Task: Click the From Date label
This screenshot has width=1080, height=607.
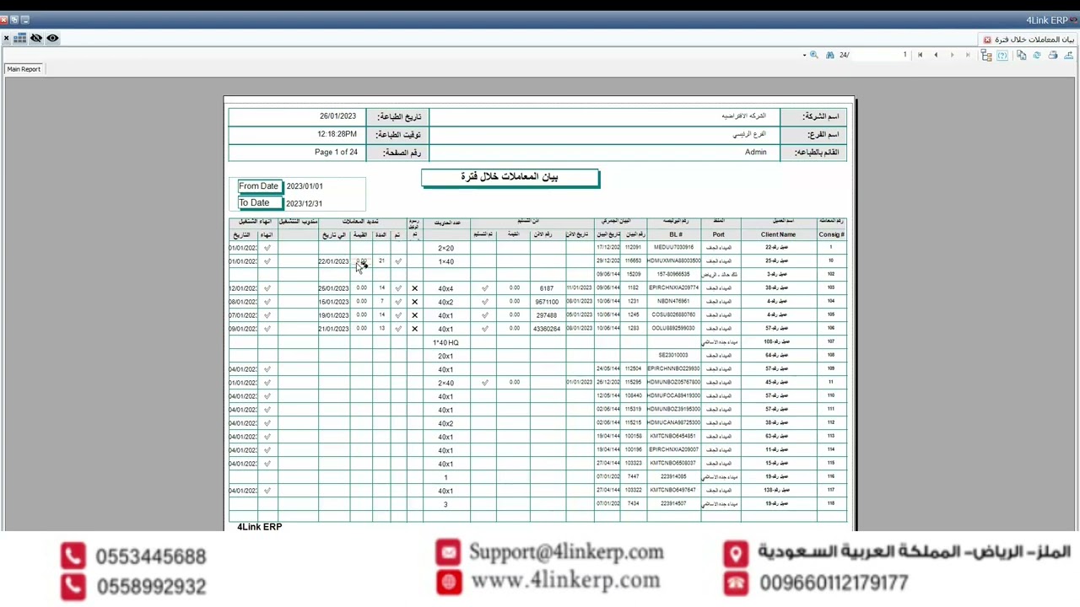Action: (258, 186)
